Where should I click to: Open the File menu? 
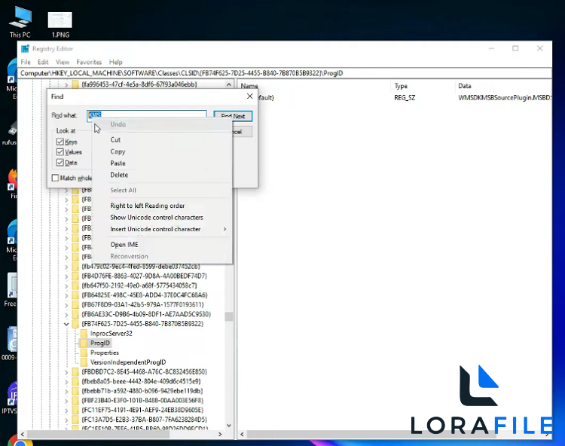[26, 62]
